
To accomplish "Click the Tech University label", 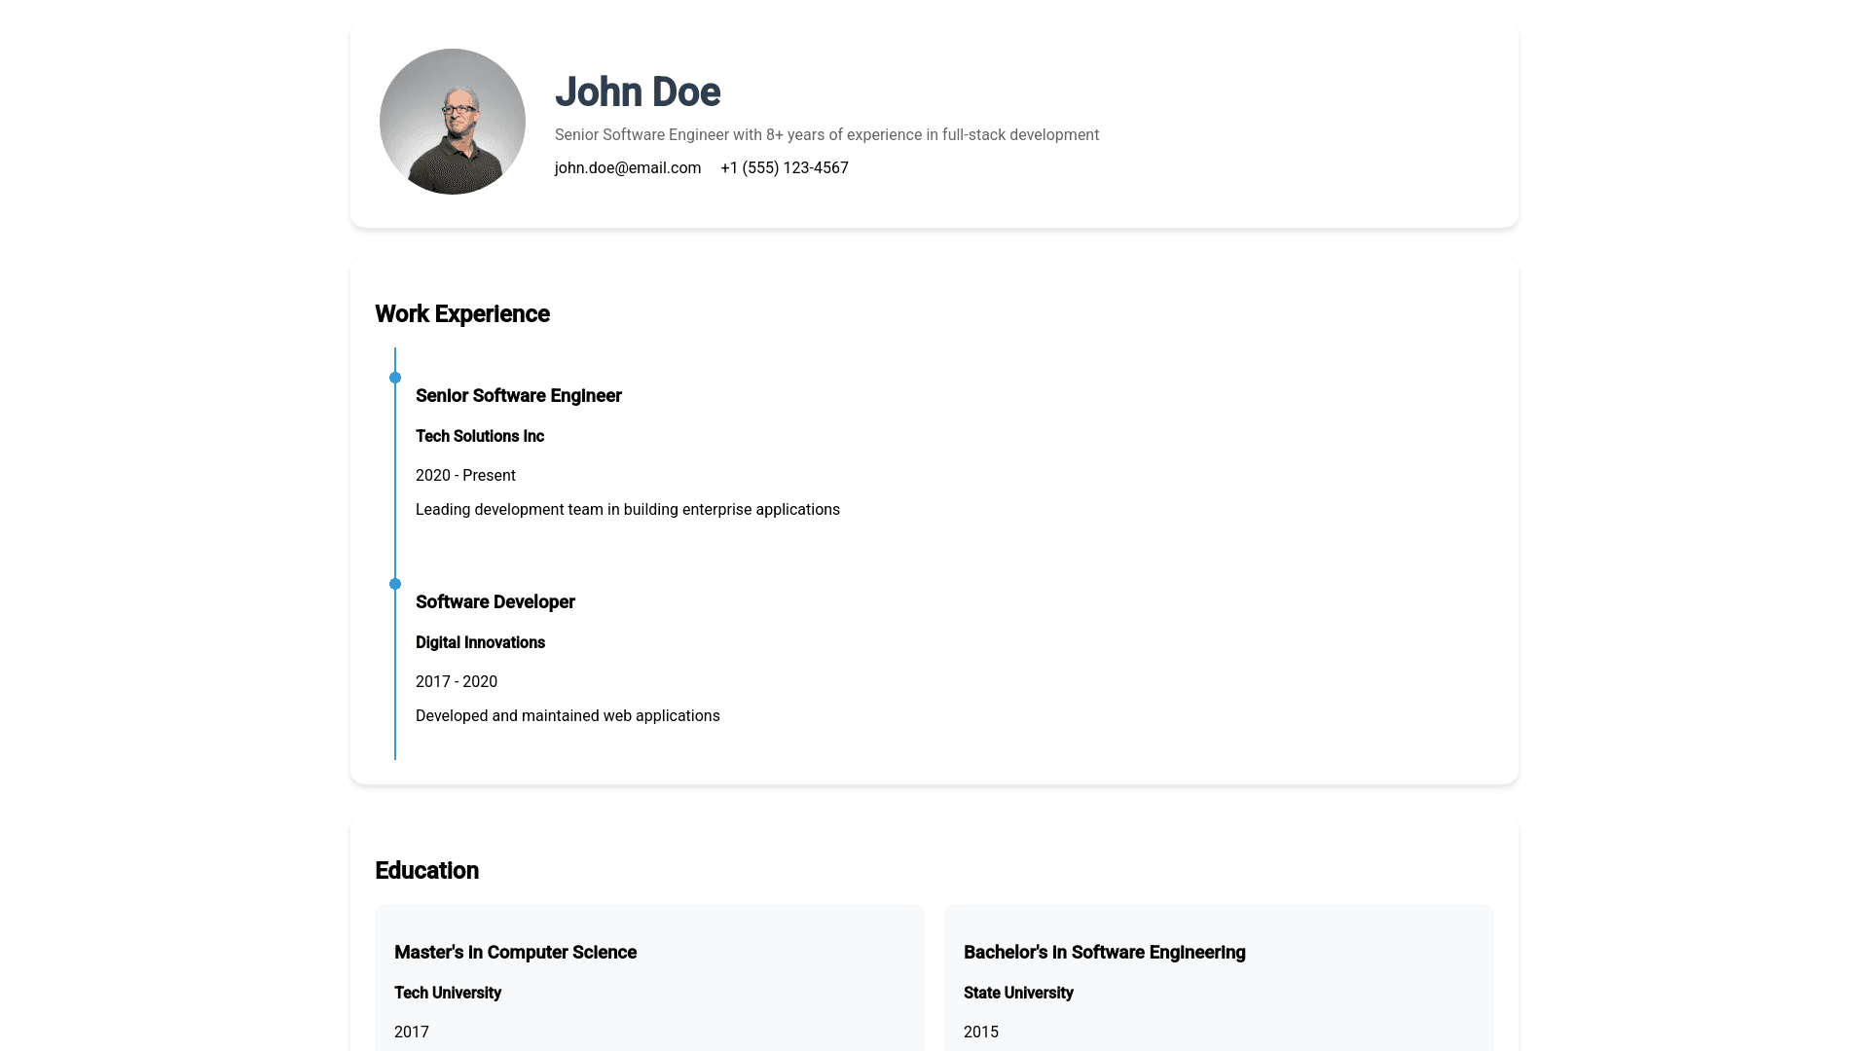I will (448, 994).
